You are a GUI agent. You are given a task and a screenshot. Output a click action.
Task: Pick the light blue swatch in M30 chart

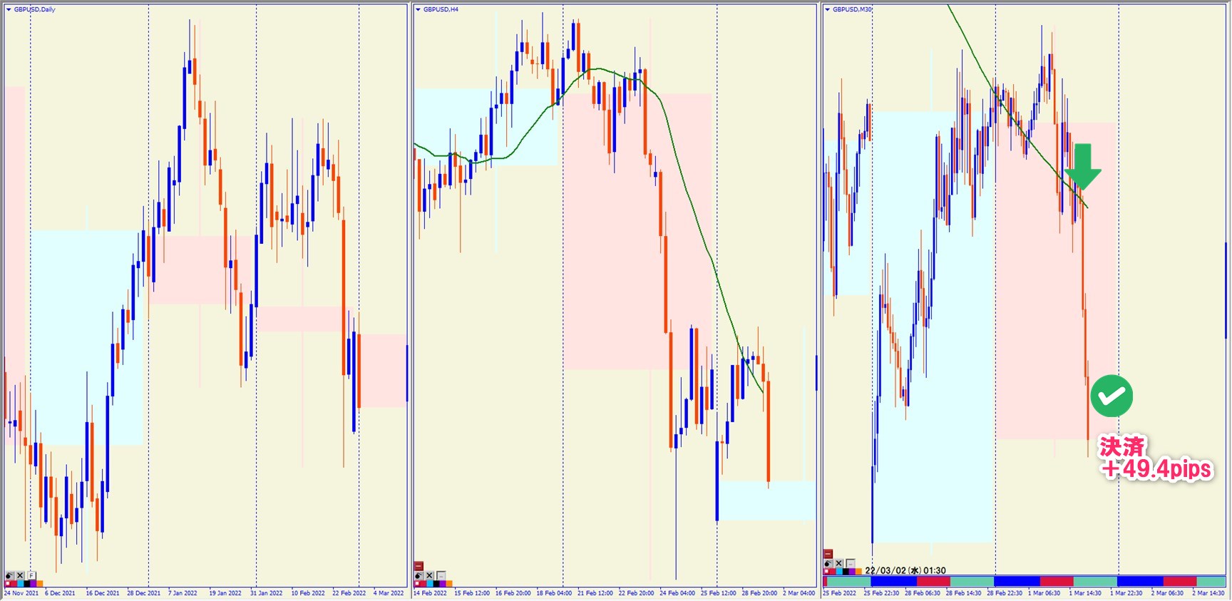(839, 571)
